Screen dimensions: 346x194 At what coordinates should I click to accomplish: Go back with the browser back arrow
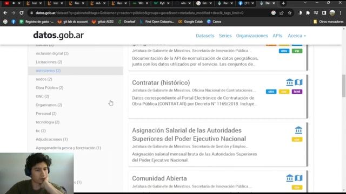tap(5, 13)
